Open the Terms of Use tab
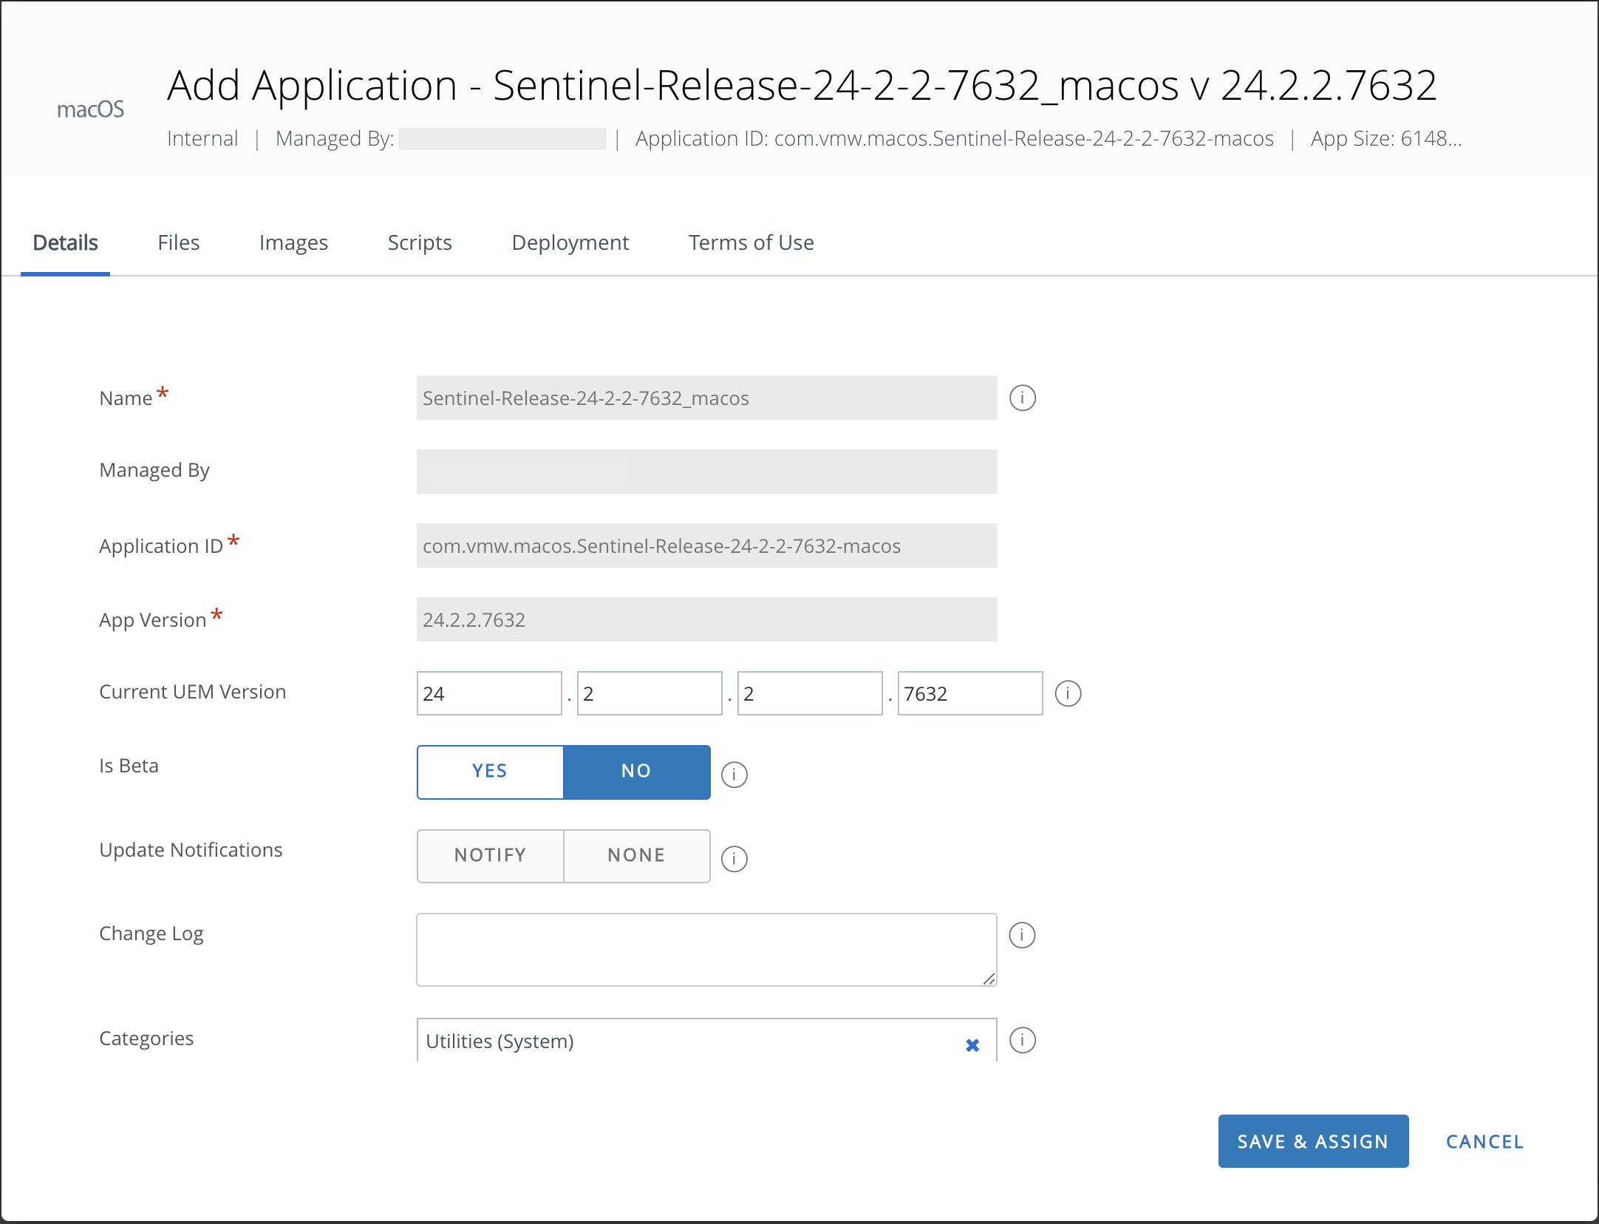The height and width of the screenshot is (1224, 1599). [x=751, y=242]
